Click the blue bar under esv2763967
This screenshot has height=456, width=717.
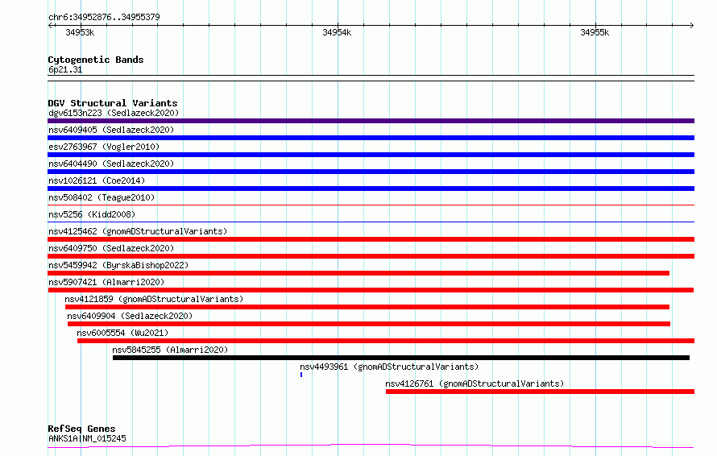tap(371, 155)
